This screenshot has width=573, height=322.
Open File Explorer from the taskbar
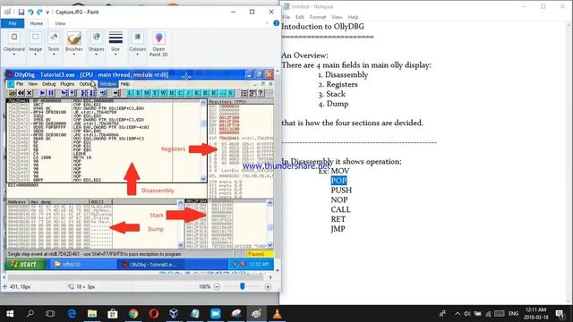tap(92, 314)
